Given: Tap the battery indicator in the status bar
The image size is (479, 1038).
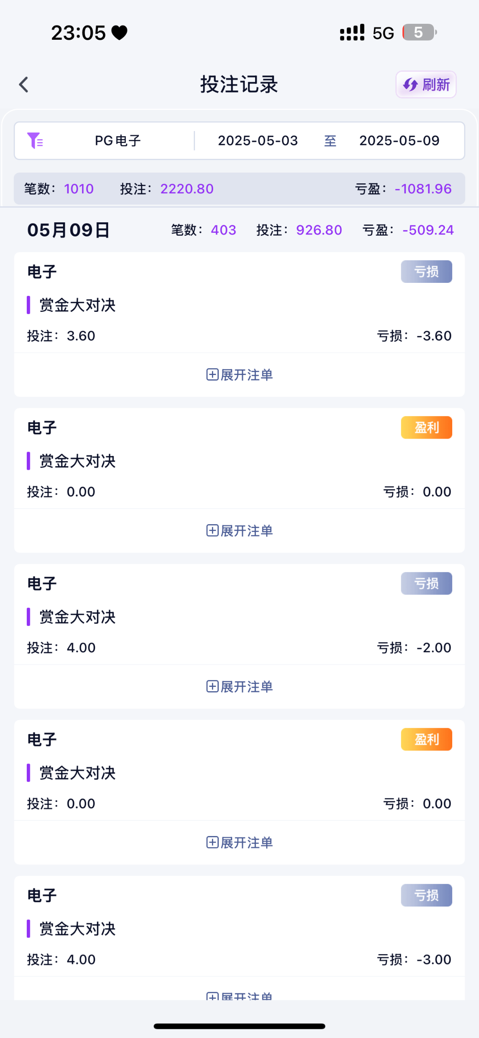Looking at the screenshot, I should pos(419,32).
